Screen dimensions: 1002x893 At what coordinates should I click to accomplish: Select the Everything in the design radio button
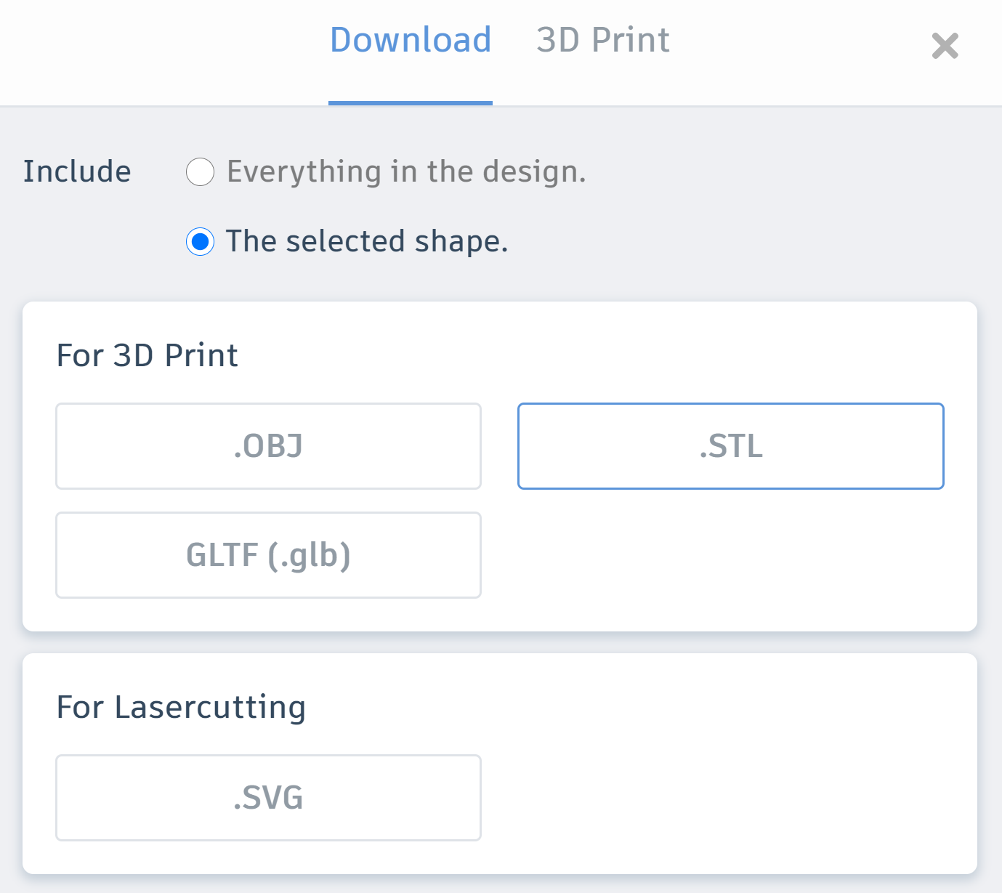click(x=200, y=172)
